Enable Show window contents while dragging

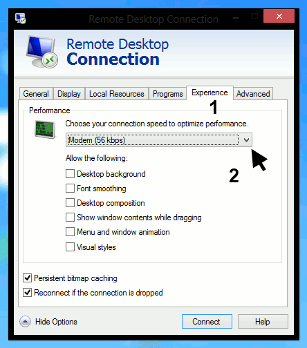pos(70,217)
